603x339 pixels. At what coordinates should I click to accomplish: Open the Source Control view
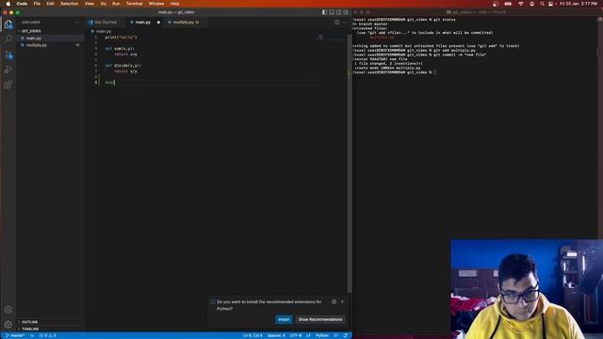tap(8, 55)
